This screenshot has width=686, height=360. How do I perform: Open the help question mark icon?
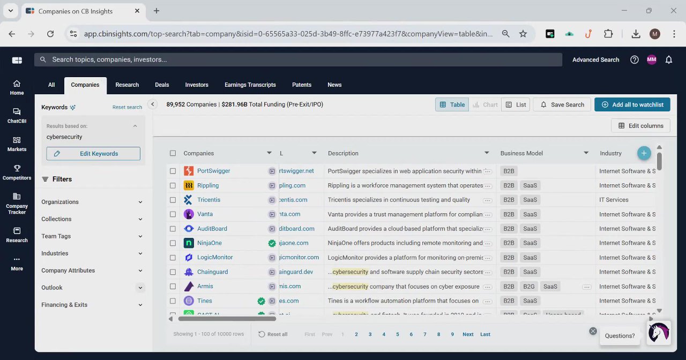tap(635, 59)
